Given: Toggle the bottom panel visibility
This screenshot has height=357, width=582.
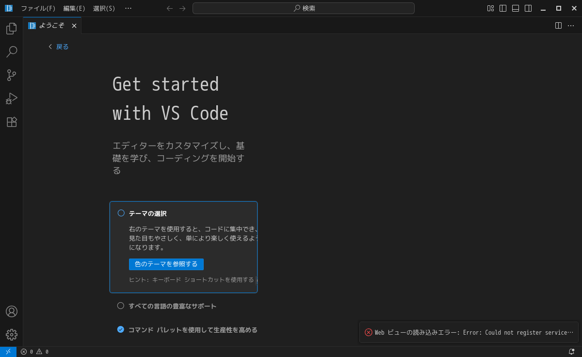Looking at the screenshot, I should [516, 8].
